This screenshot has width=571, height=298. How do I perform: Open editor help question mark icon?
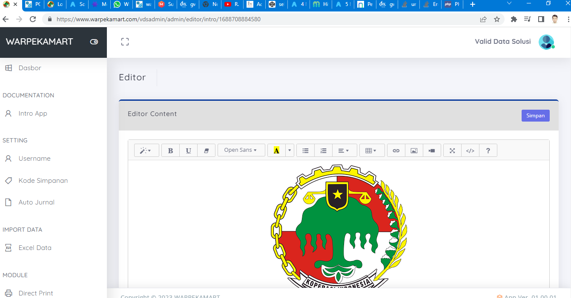pos(488,150)
